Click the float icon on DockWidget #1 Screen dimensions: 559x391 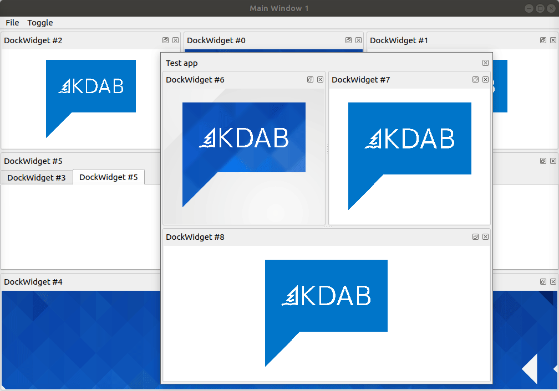click(x=543, y=40)
